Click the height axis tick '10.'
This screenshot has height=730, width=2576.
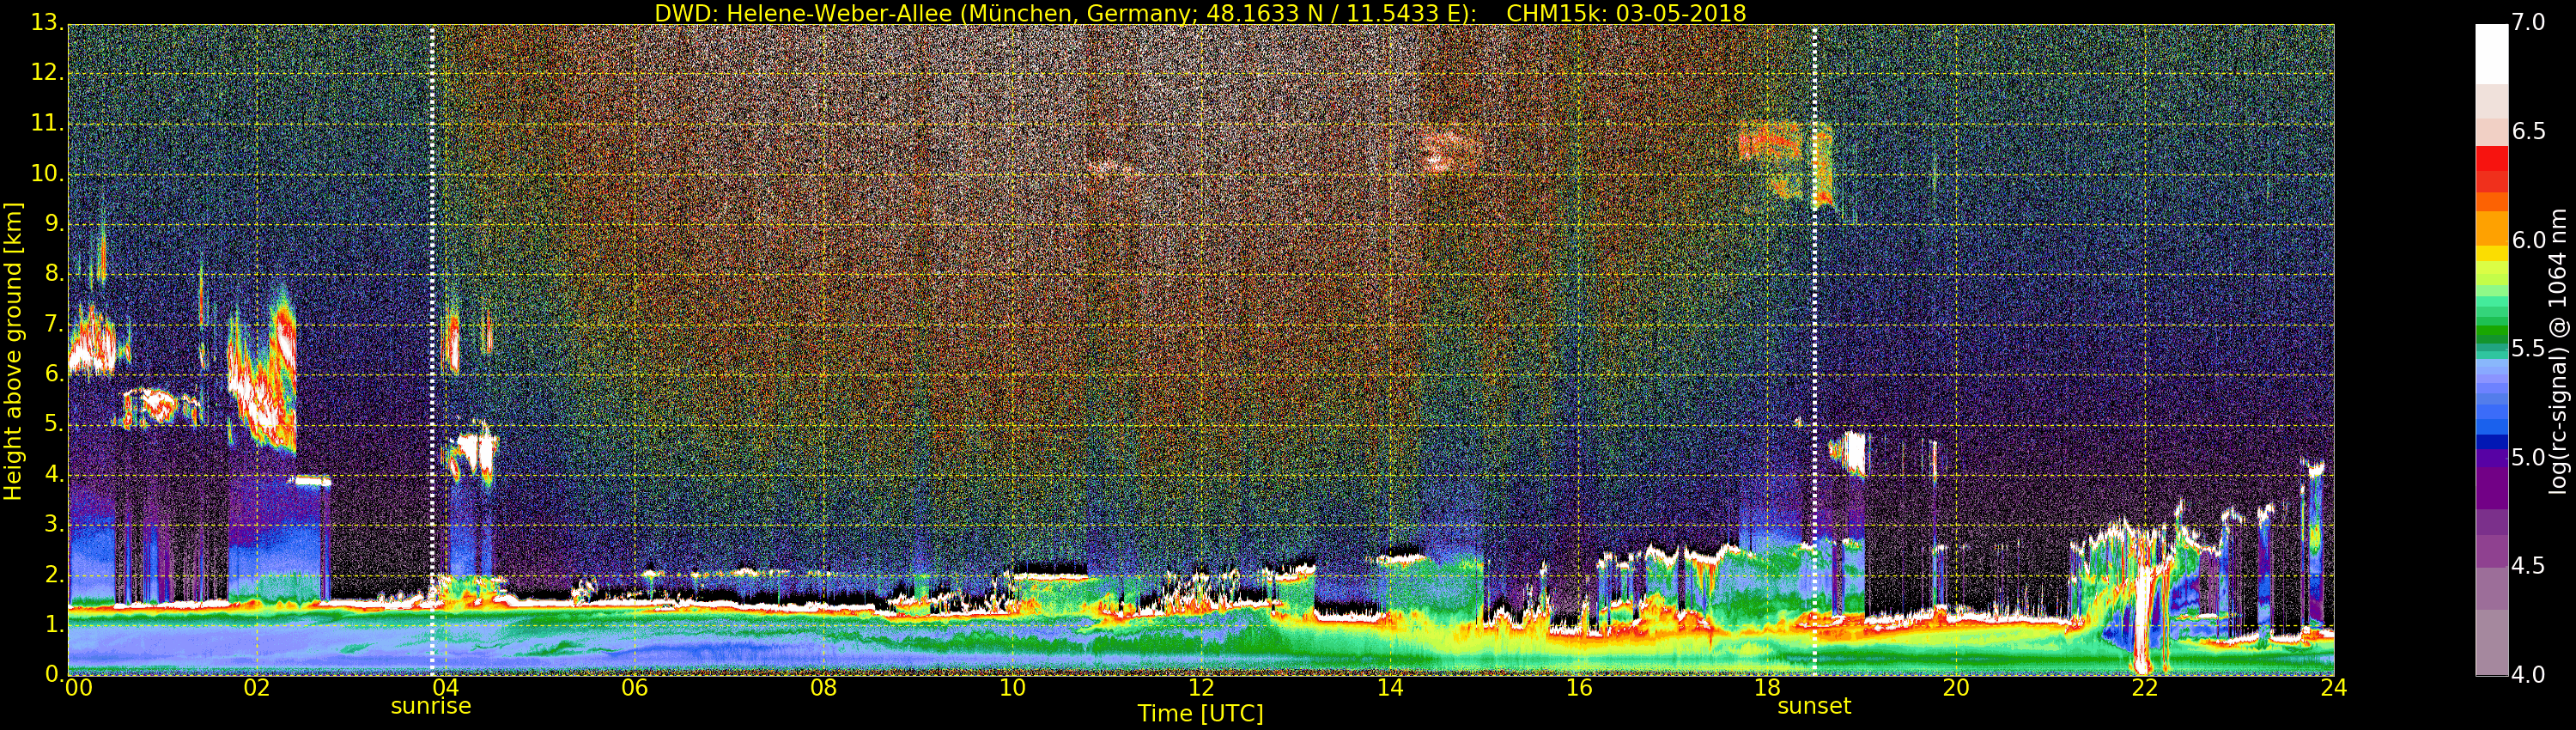[48, 173]
